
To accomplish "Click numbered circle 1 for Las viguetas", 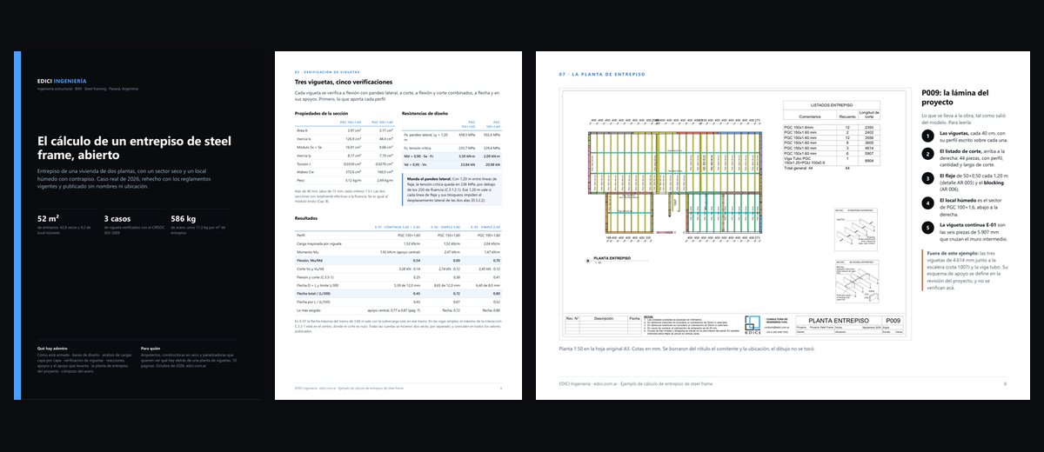I will pos(927,136).
